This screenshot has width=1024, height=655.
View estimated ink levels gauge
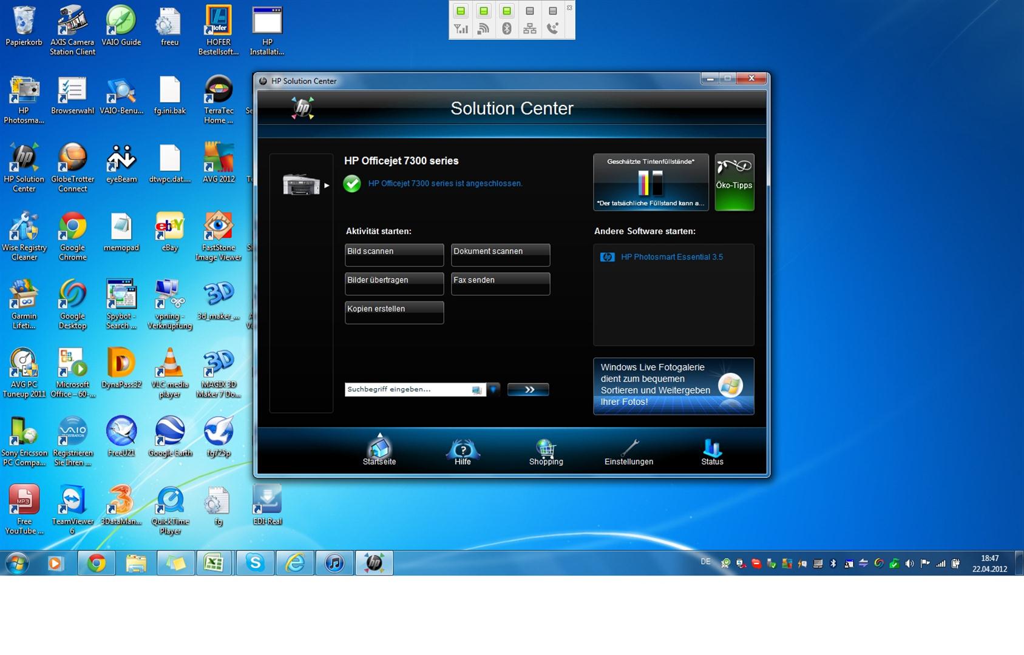(651, 182)
